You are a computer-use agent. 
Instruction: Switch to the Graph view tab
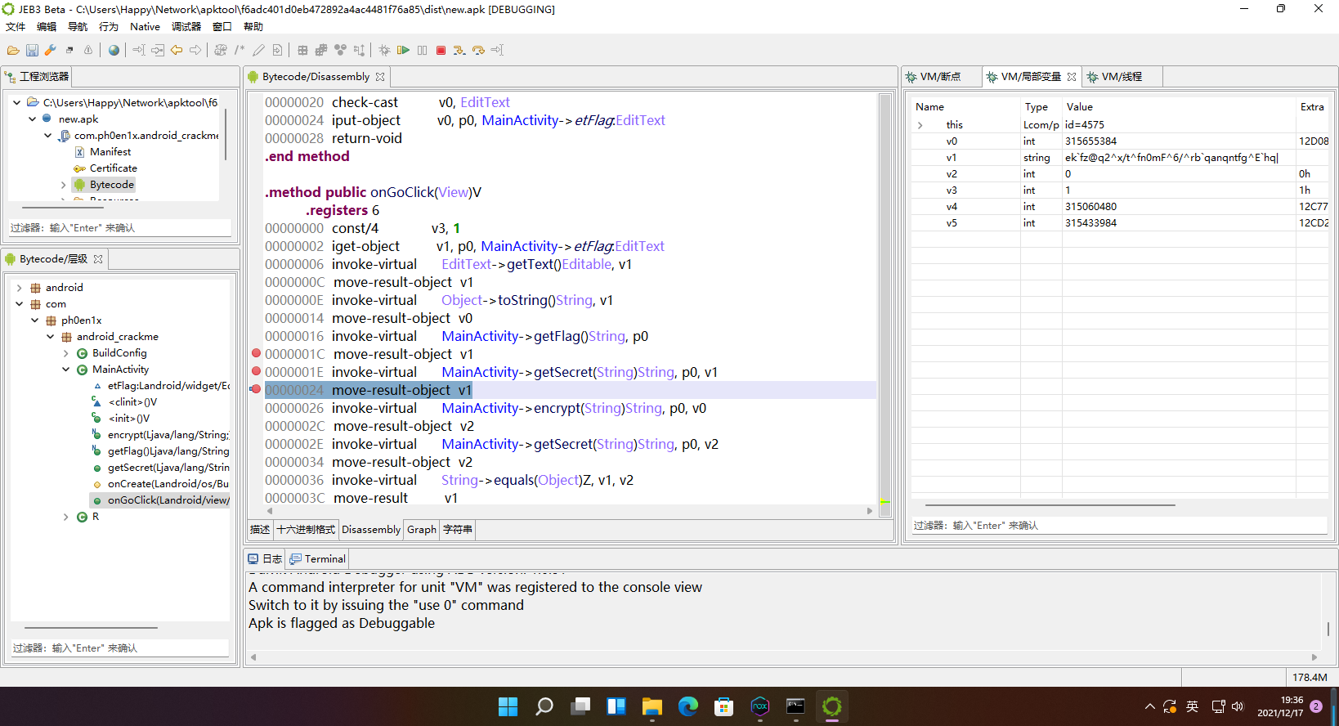tap(422, 530)
